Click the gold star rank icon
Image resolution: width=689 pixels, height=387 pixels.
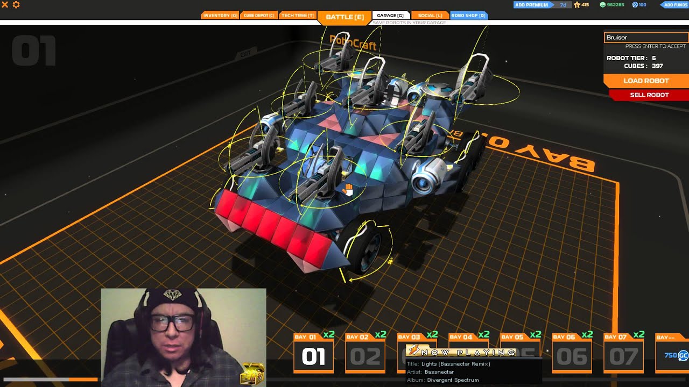point(577,5)
